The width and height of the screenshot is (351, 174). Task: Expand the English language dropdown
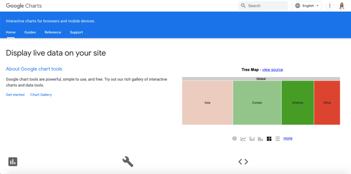click(x=307, y=6)
